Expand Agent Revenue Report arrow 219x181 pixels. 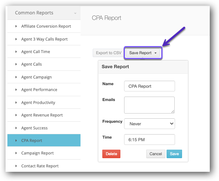click(16, 115)
